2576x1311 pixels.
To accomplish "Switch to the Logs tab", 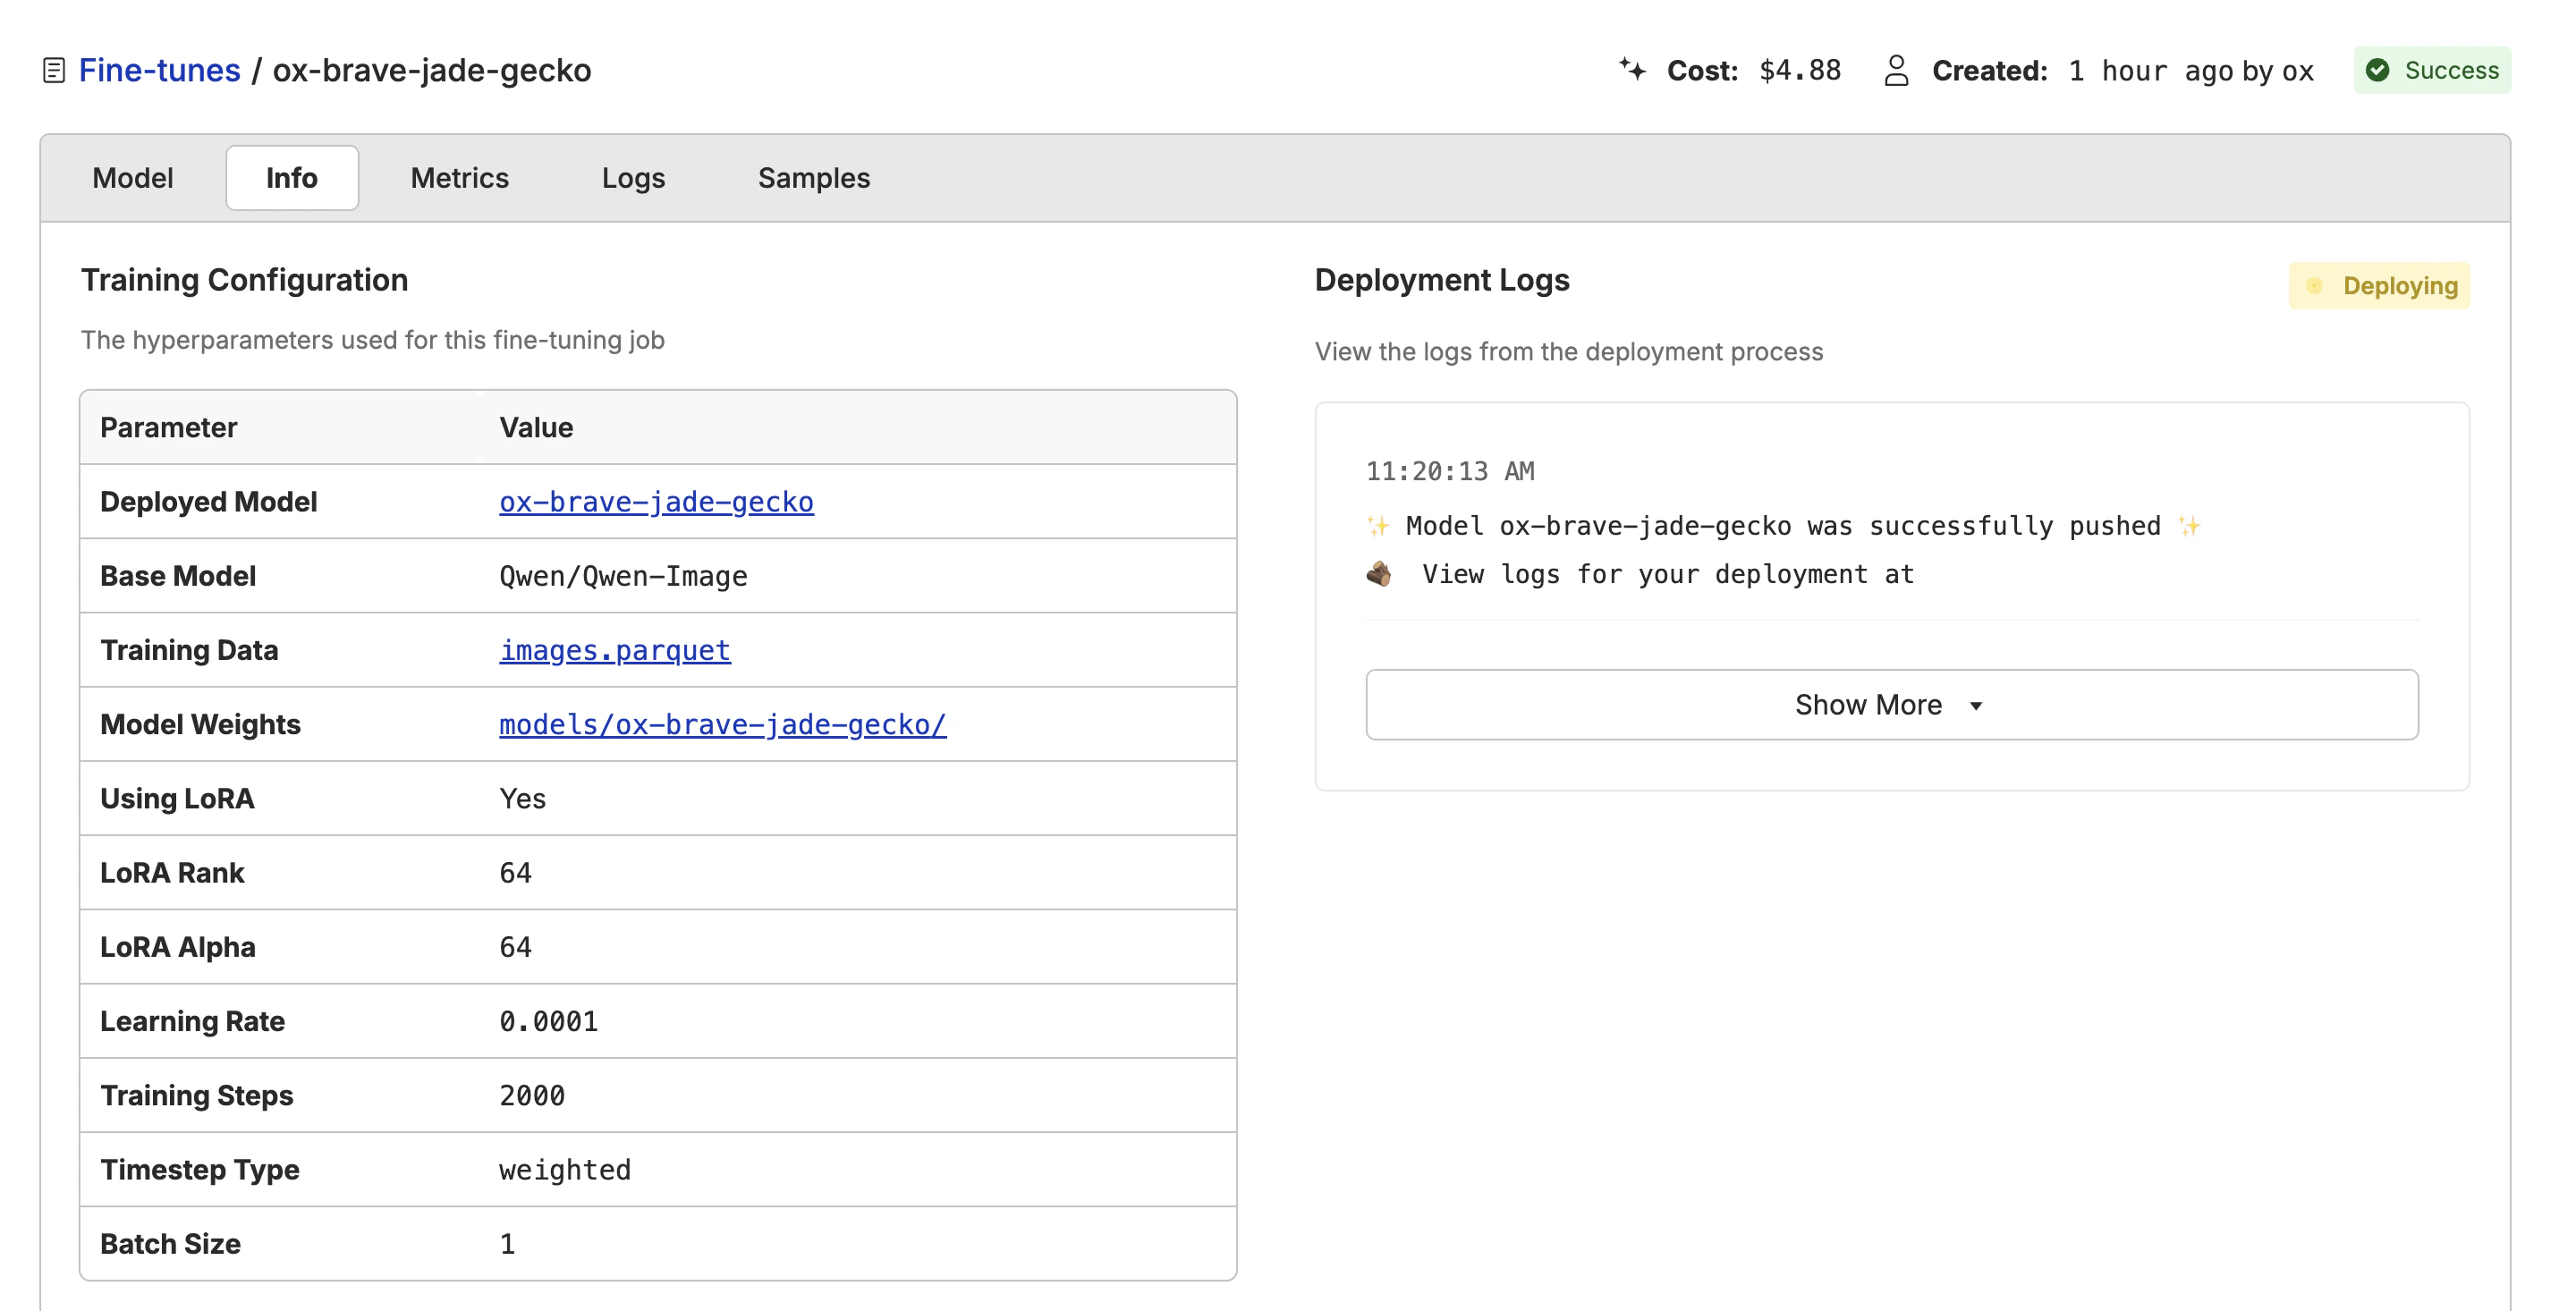I will pyautogui.click(x=633, y=178).
